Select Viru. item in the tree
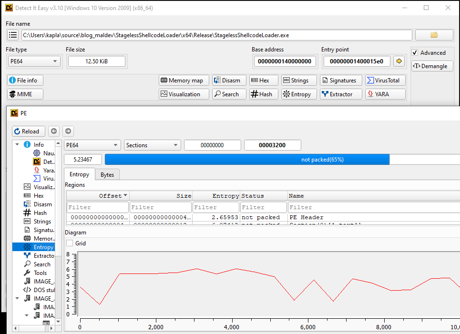 44,179
